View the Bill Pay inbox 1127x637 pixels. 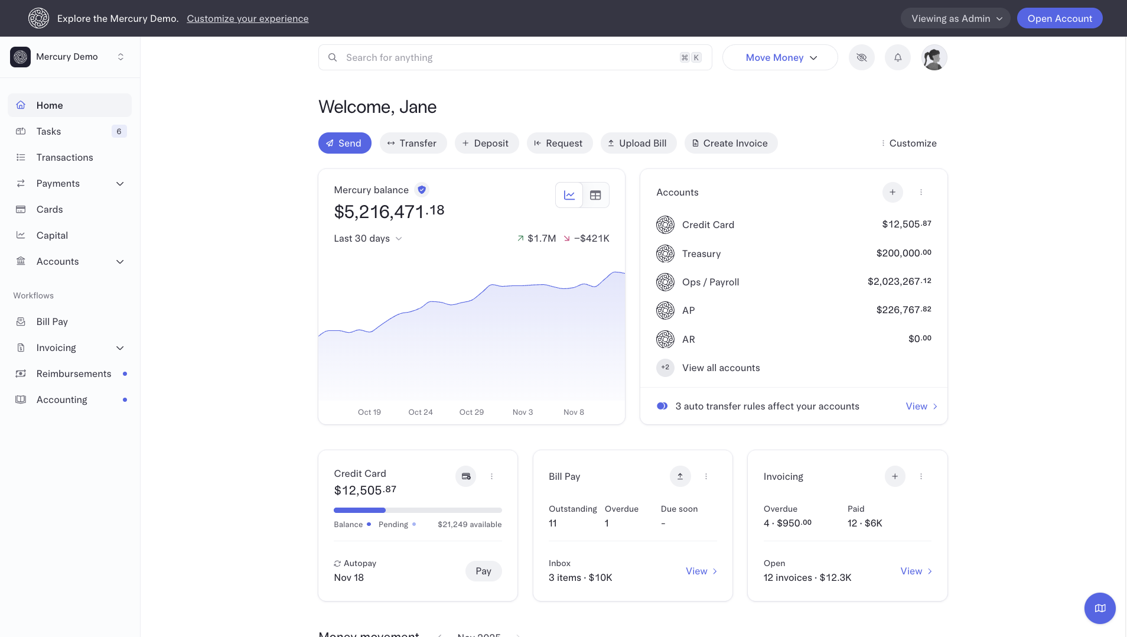(701, 571)
